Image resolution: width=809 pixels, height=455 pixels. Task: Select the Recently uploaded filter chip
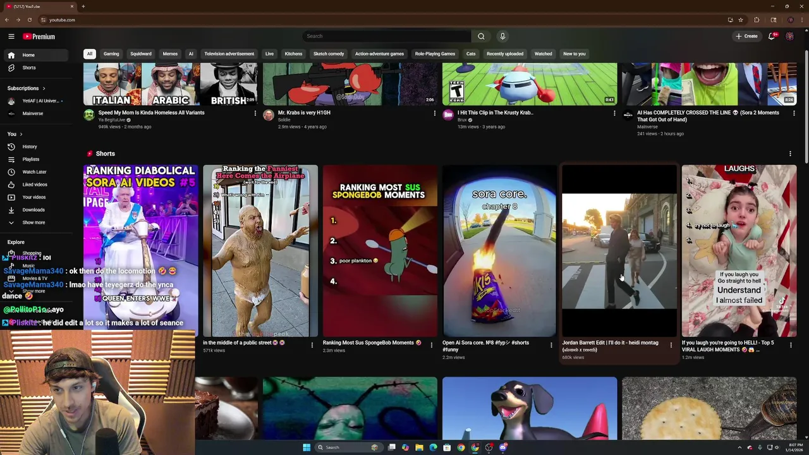[x=505, y=54]
